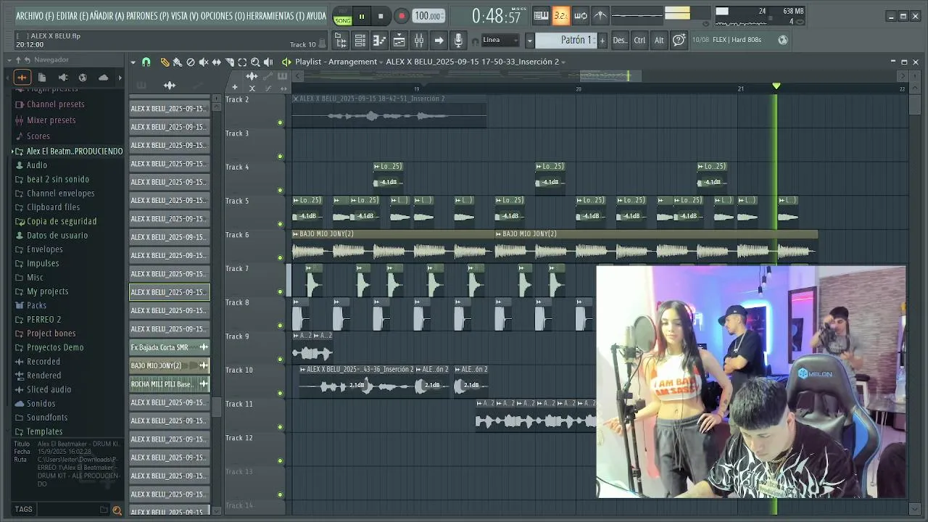The width and height of the screenshot is (928, 522).
Task: Mute Track 10 with its green dot
Action: point(280,393)
